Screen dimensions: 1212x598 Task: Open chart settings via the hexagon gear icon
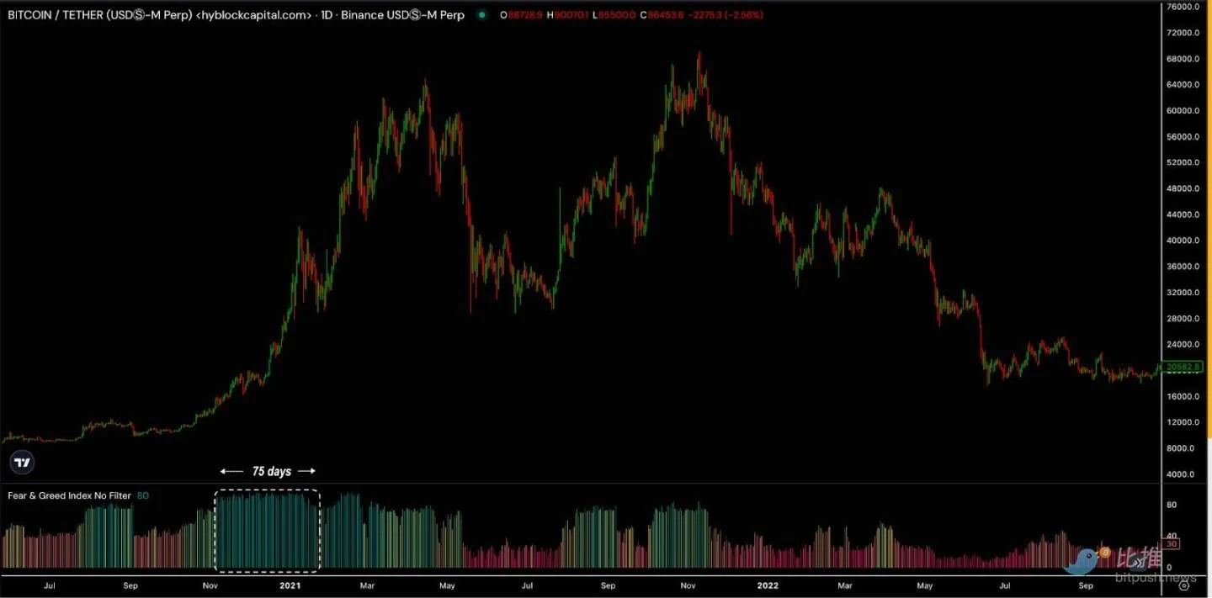1183,586
